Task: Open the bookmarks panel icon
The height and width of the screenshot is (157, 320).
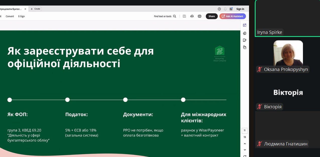Action: pyautogui.click(x=245, y=40)
